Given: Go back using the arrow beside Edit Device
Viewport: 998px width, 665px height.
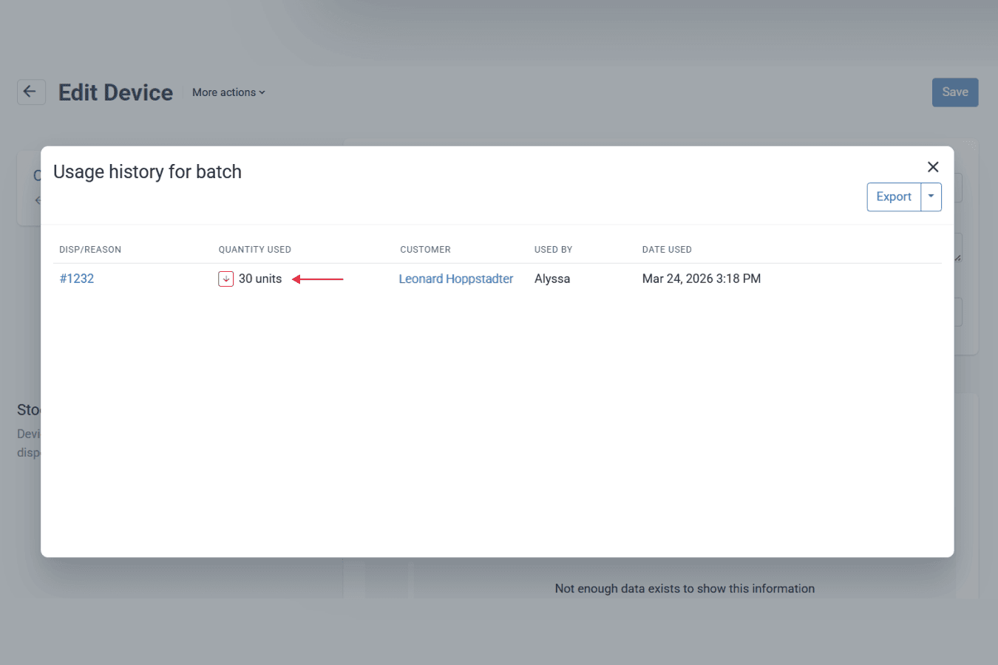Looking at the screenshot, I should tap(31, 92).
